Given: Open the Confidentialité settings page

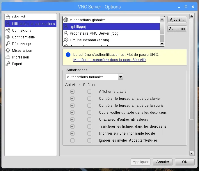Looking at the screenshot, I should (x=31, y=37).
